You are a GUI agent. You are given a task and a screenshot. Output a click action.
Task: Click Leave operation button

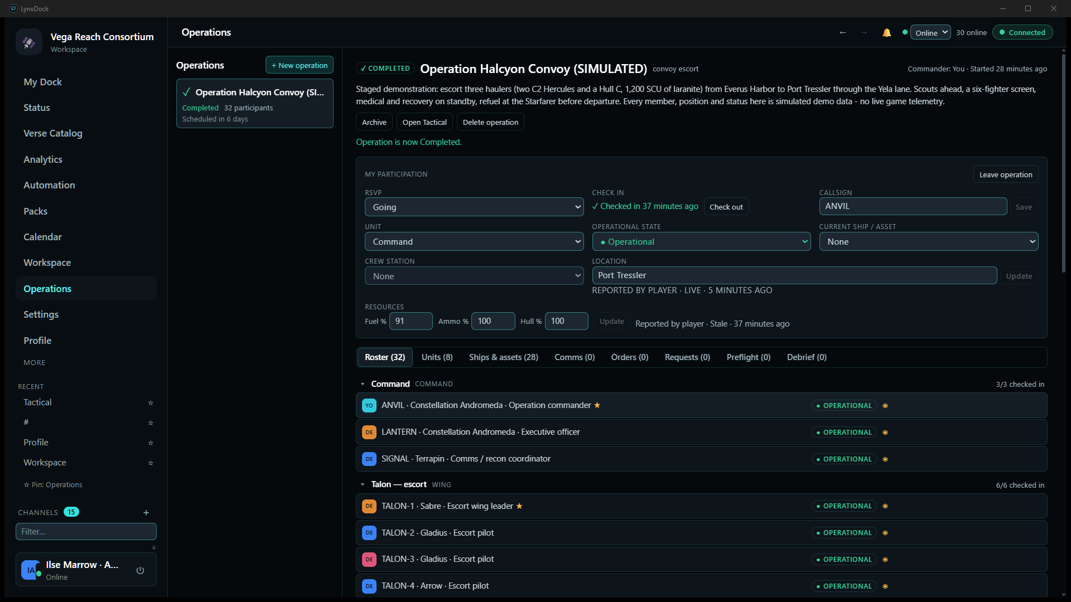[1005, 174]
